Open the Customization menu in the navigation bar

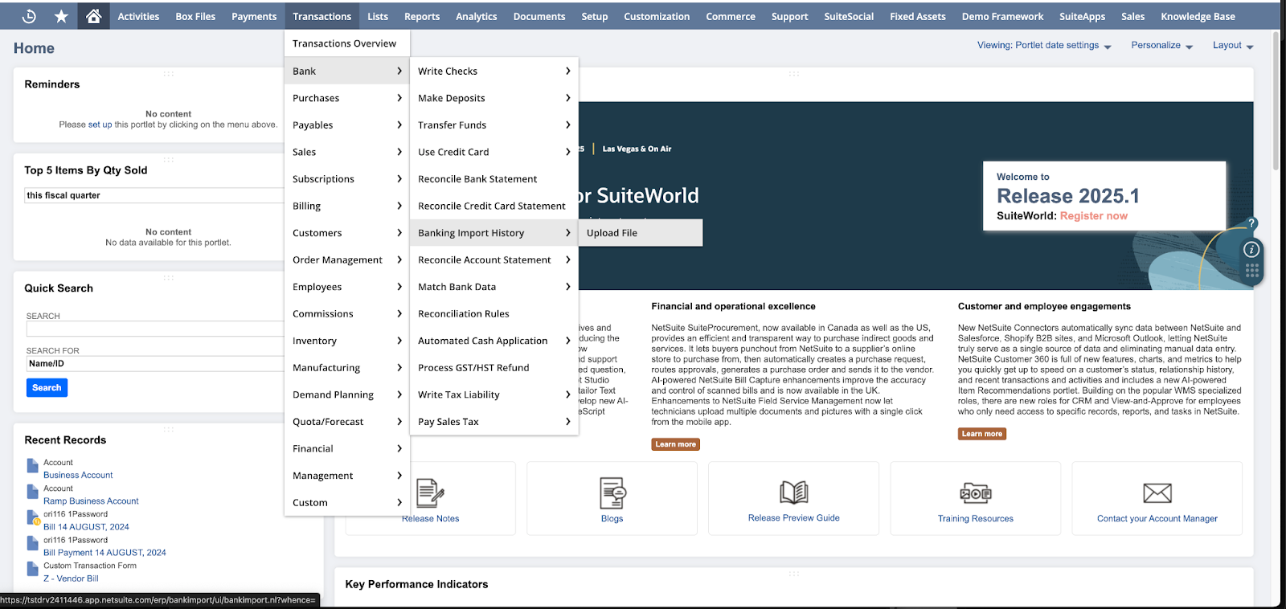pos(657,16)
